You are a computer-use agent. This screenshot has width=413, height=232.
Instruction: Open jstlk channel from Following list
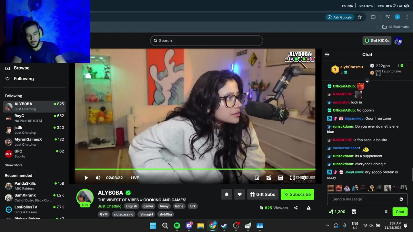(x=35, y=130)
